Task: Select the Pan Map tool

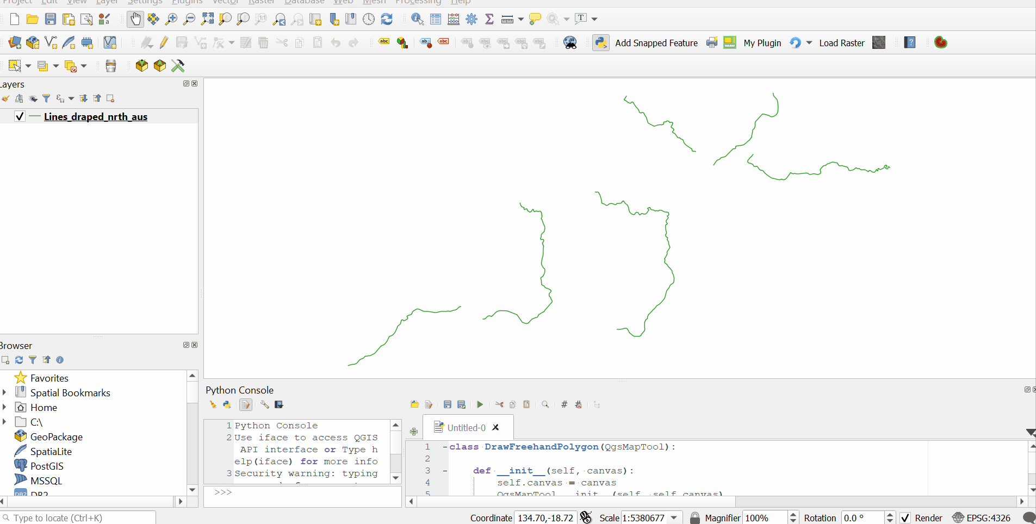Action: coord(135,19)
